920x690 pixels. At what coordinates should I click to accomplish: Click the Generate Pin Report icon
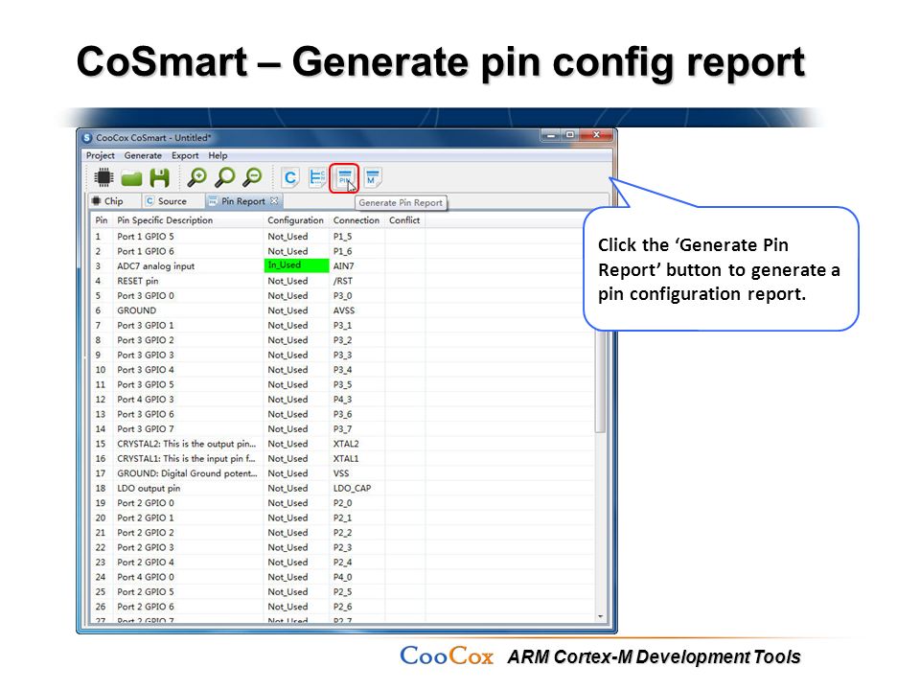344,178
